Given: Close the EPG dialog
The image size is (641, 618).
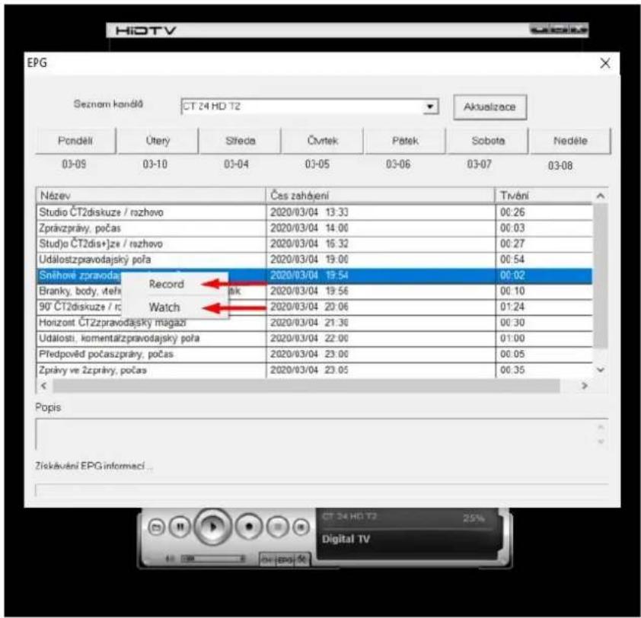Looking at the screenshot, I should pyautogui.click(x=605, y=63).
